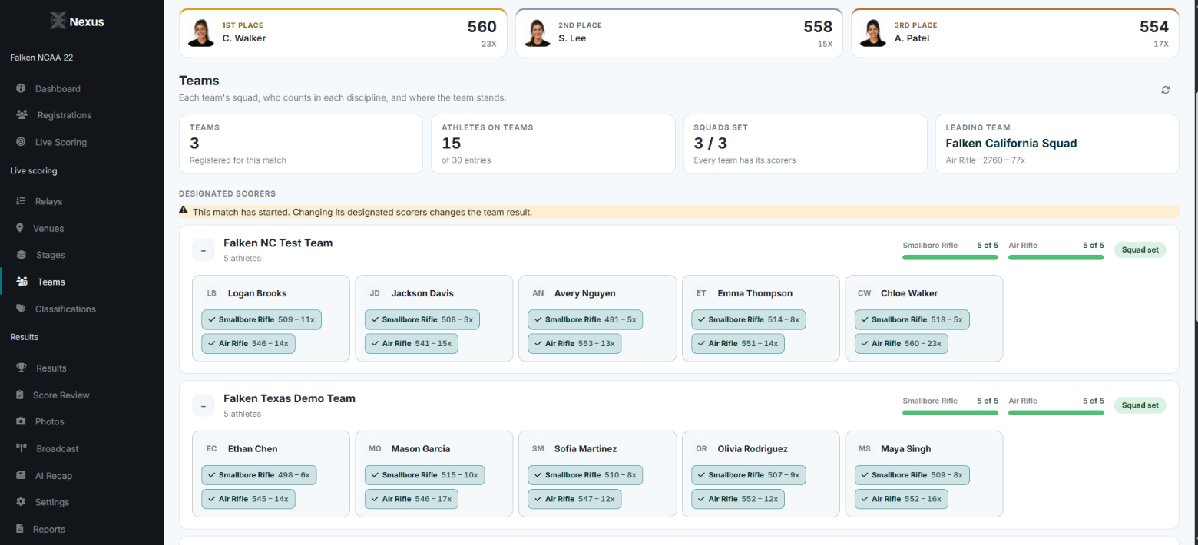This screenshot has width=1198, height=545.
Task: Click NC Test Team's Air Rifle progress bar
Action: (x=1056, y=257)
